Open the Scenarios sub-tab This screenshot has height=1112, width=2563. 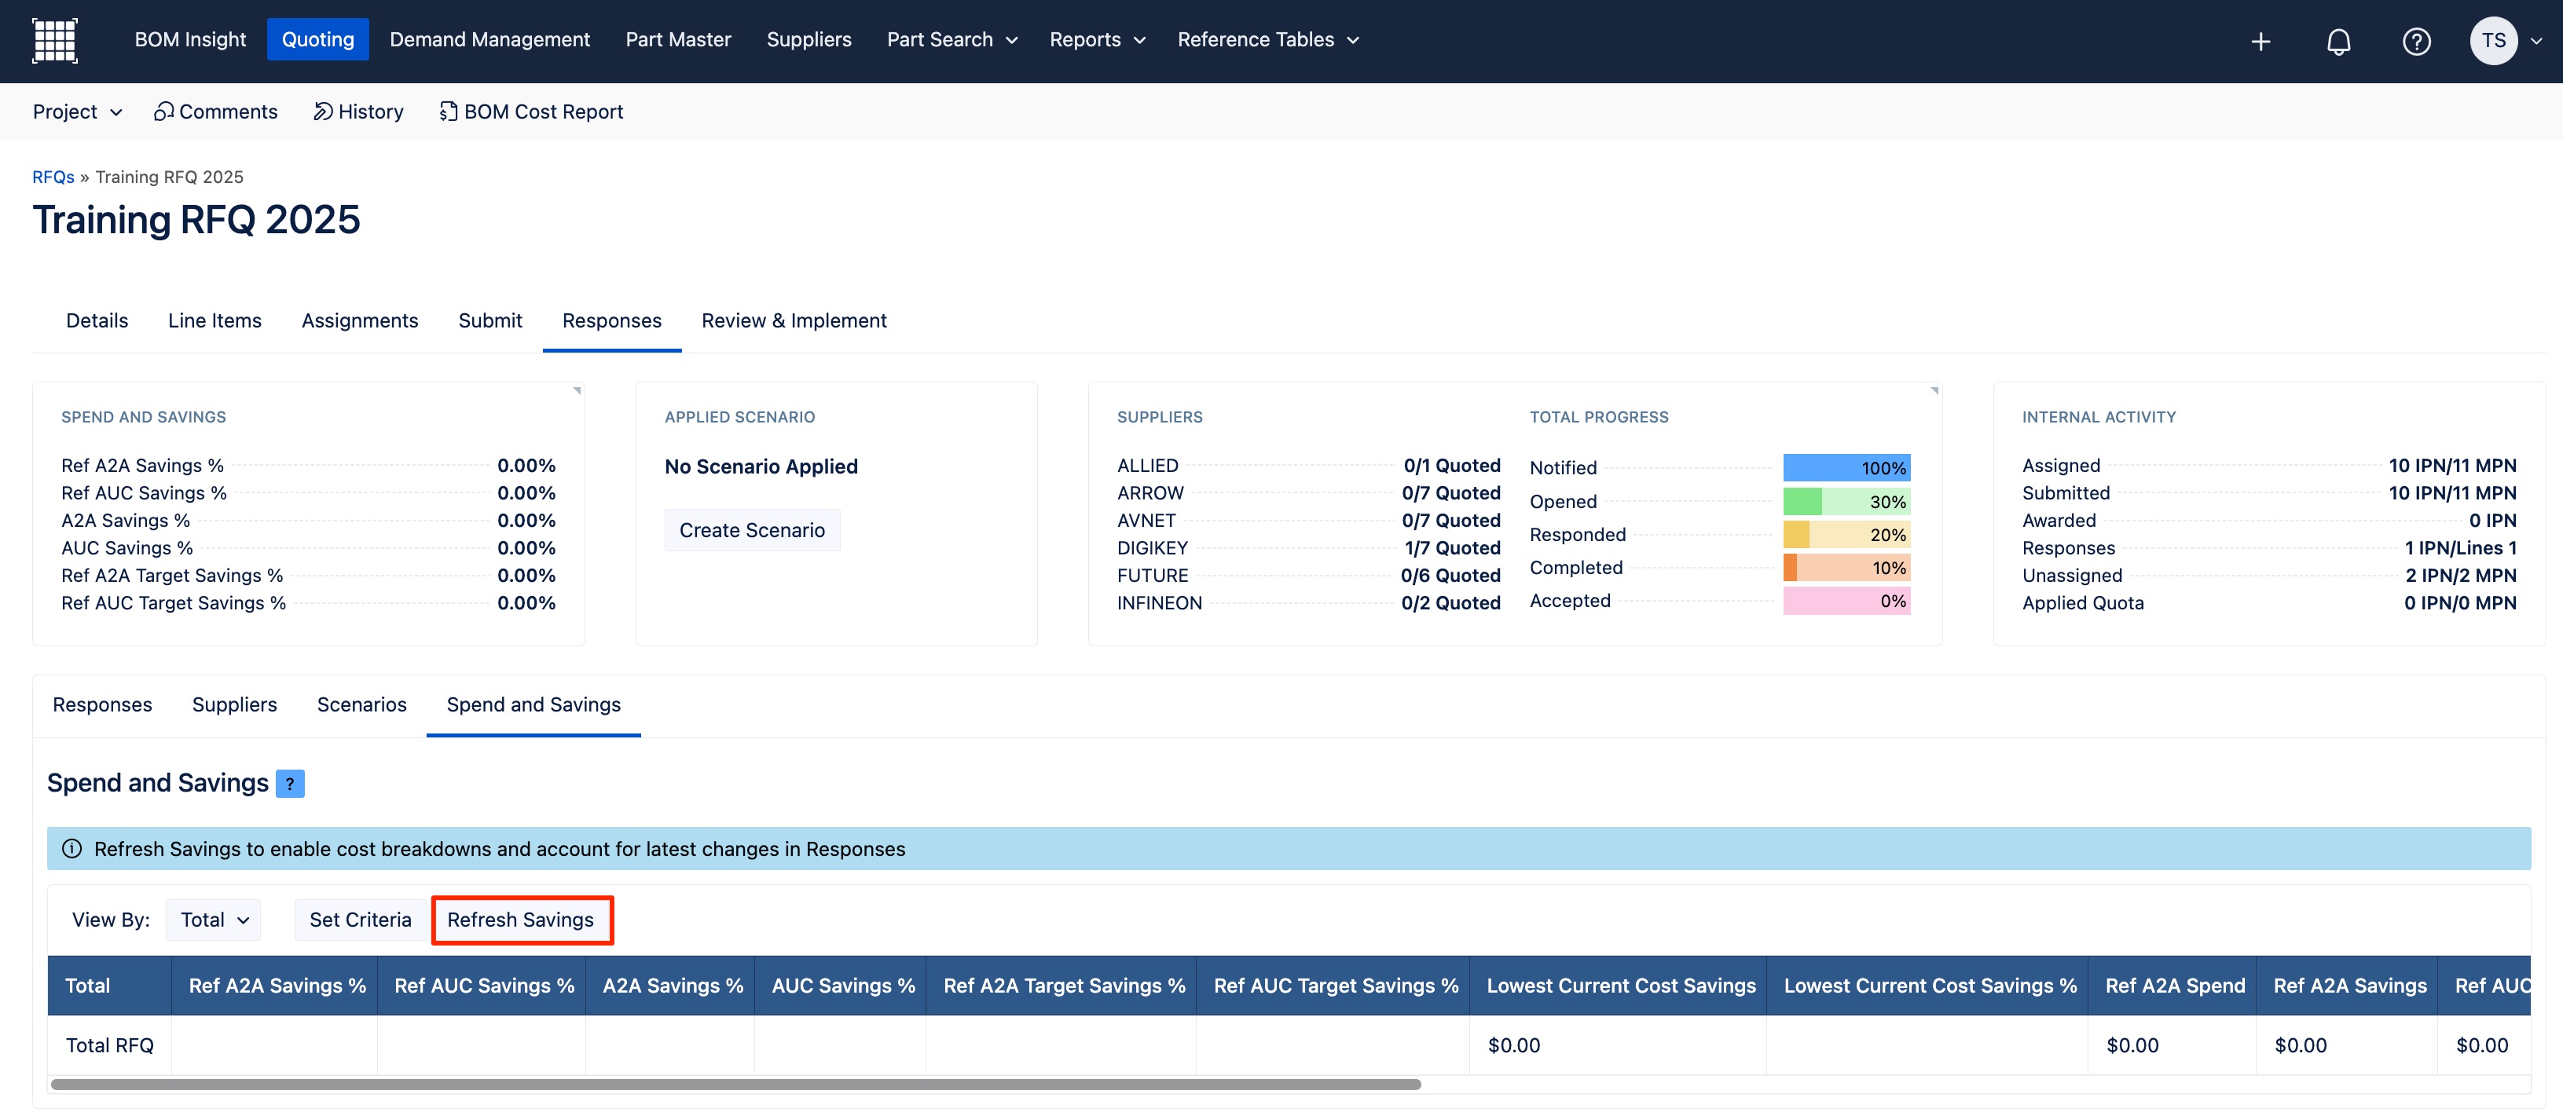[361, 704]
